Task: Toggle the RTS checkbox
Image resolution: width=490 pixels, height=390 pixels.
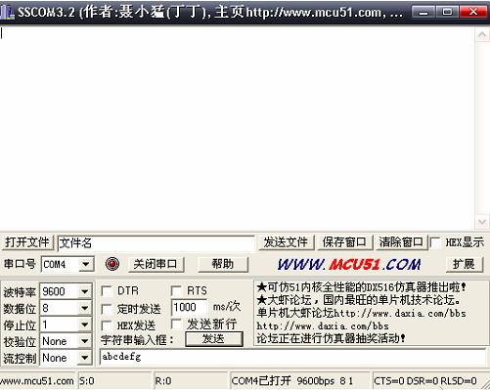Action: [176, 290]
